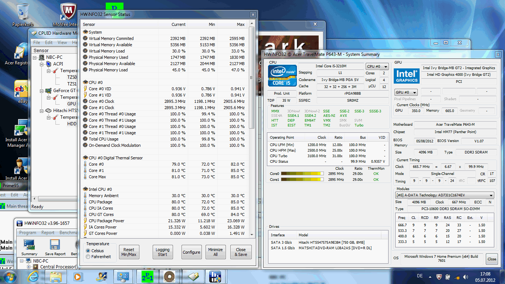Open Edit menu in CPUID Hardware Monitor
The height and width of the screenshot is (284, 505).
[x=49, y=43]
